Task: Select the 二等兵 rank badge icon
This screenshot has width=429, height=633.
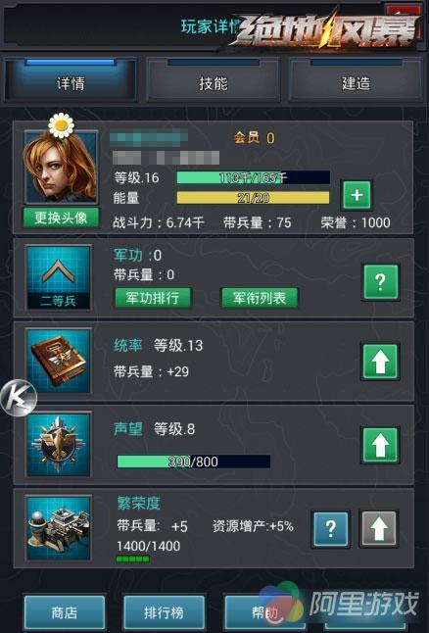Action: pyautogui.click(x=59, y=277)
